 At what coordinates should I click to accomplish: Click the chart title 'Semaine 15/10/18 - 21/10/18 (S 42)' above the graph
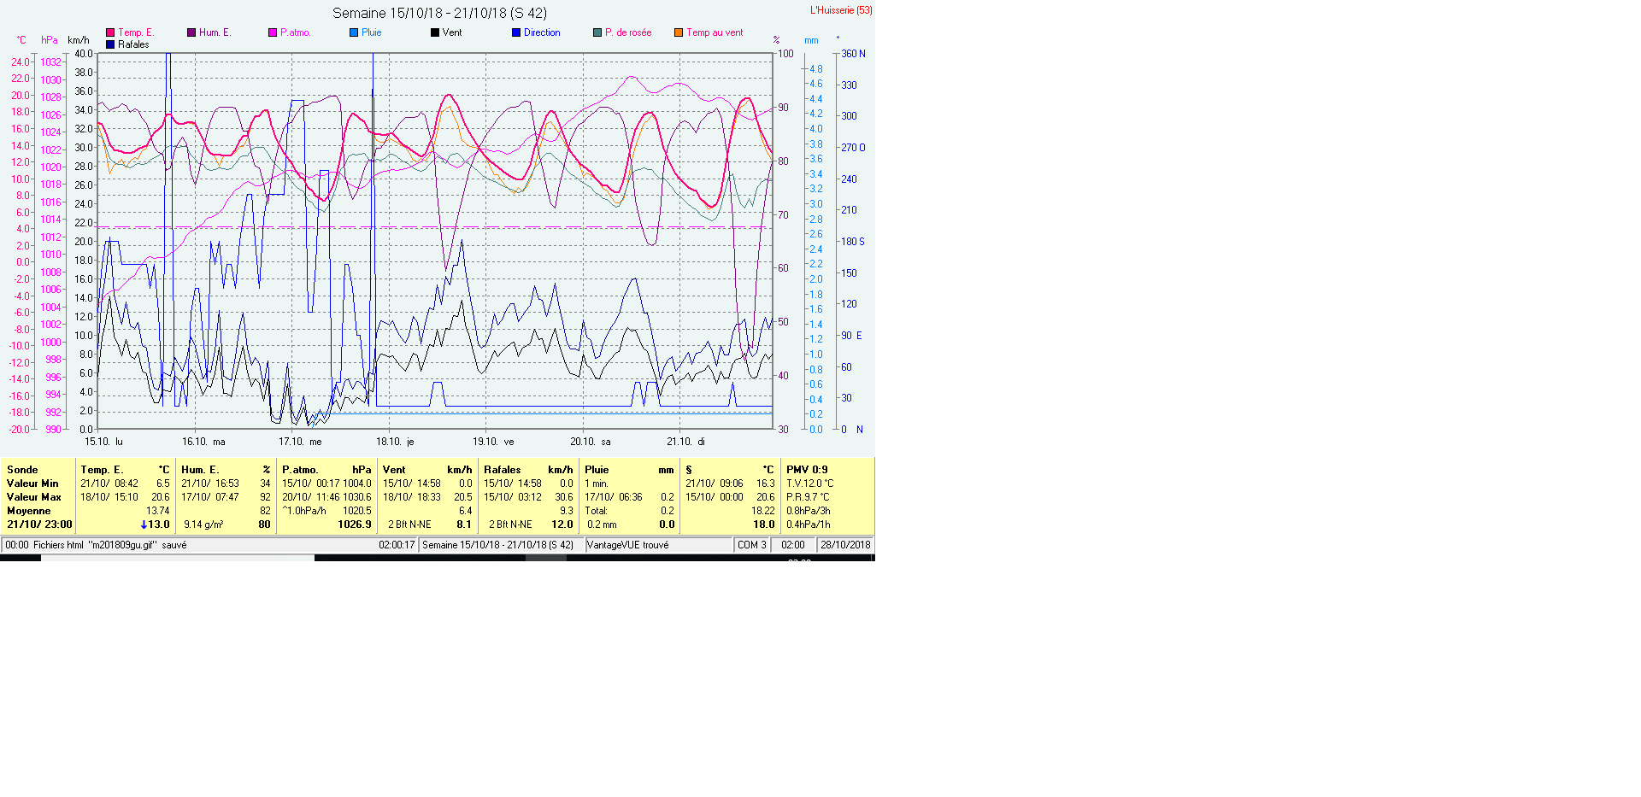click(x=439, y=13)
